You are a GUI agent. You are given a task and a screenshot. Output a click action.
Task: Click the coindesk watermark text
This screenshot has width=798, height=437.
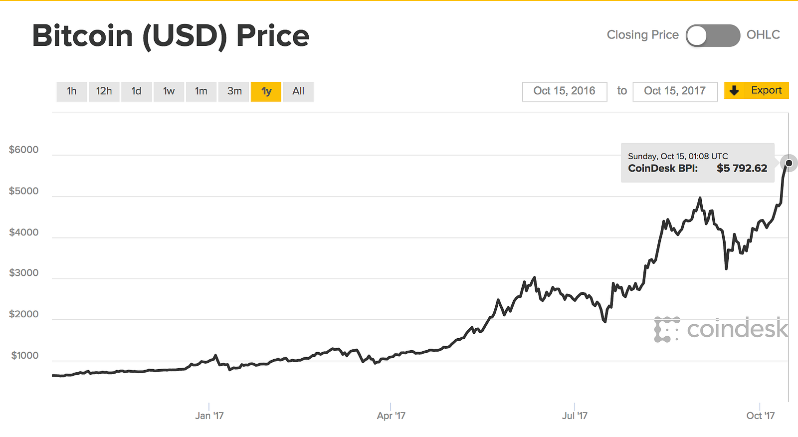737,329
